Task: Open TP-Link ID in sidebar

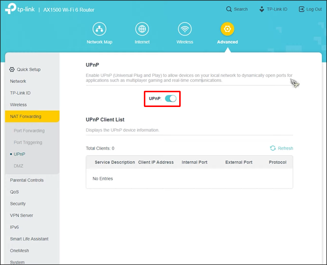Action: coord(20,93)
